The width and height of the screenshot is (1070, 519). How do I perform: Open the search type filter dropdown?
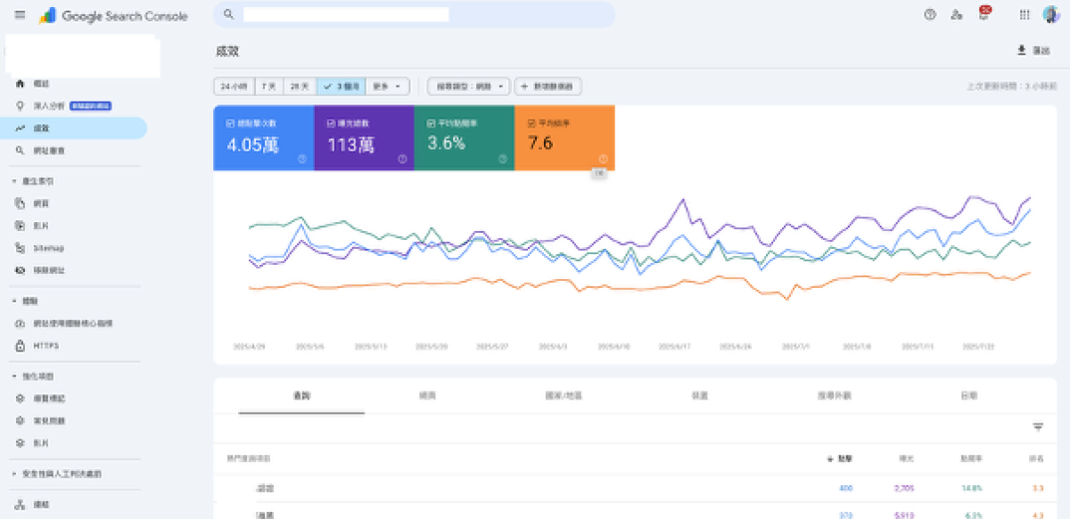click(x=468, y=86)
